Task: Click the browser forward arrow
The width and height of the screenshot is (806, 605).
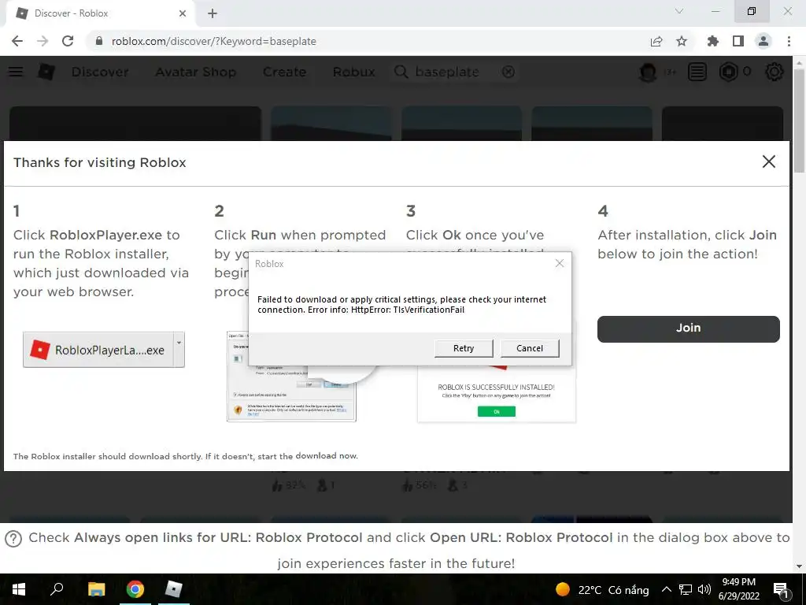Action: point(43,41)
